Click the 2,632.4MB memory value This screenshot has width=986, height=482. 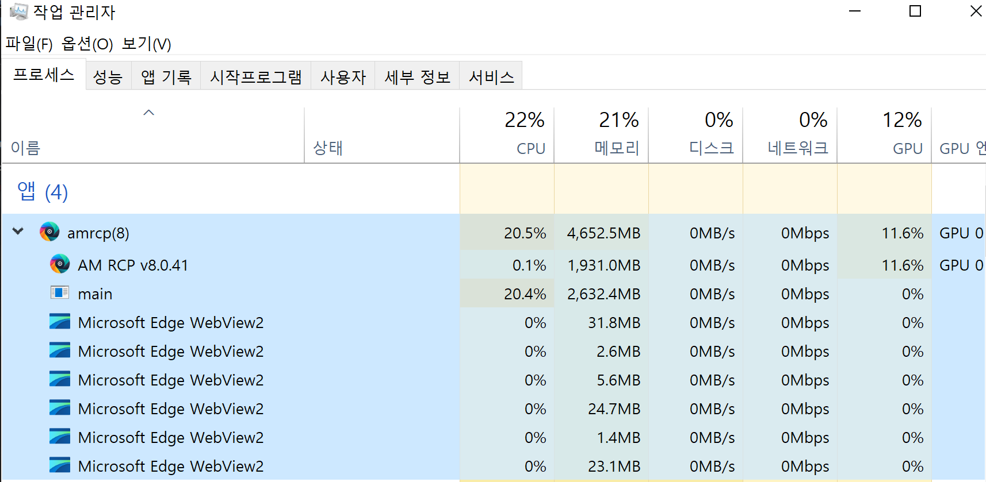(x=603, y=294)
